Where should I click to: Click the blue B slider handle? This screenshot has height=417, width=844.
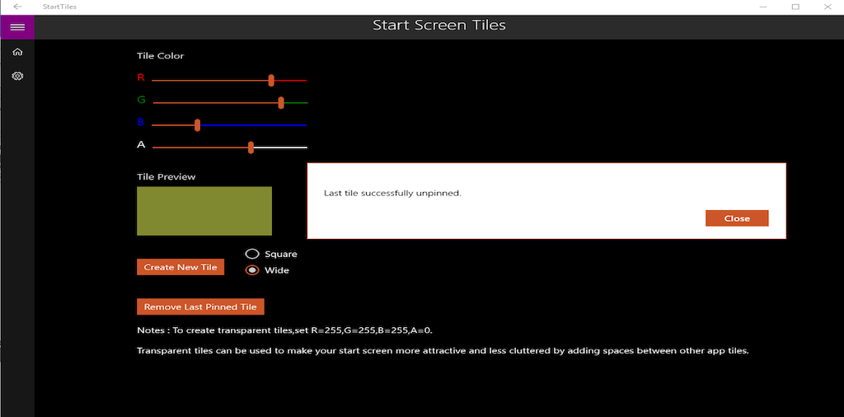coord(197,124)
